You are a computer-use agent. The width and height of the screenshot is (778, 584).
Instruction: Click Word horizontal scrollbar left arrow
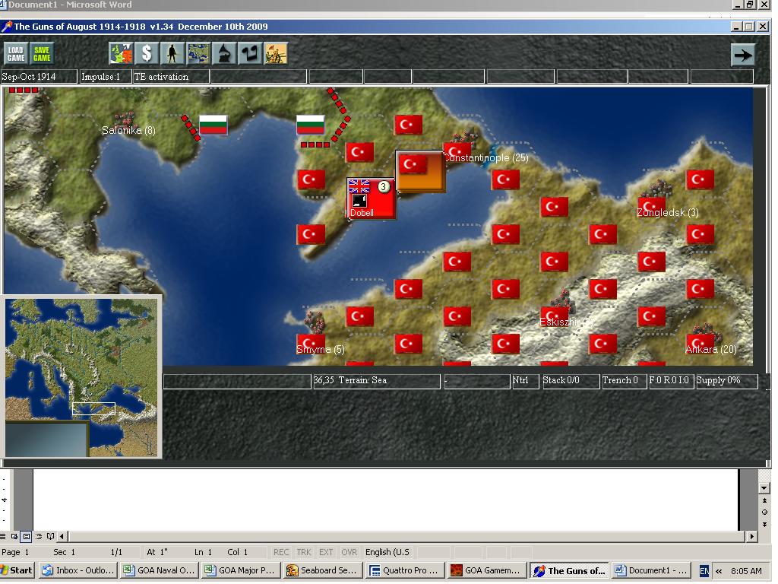62,536
